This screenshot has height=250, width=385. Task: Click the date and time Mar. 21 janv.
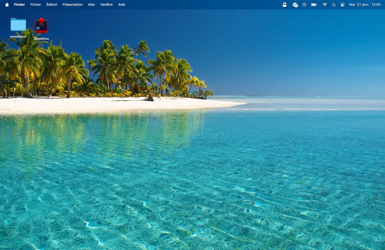pos(365,5)
